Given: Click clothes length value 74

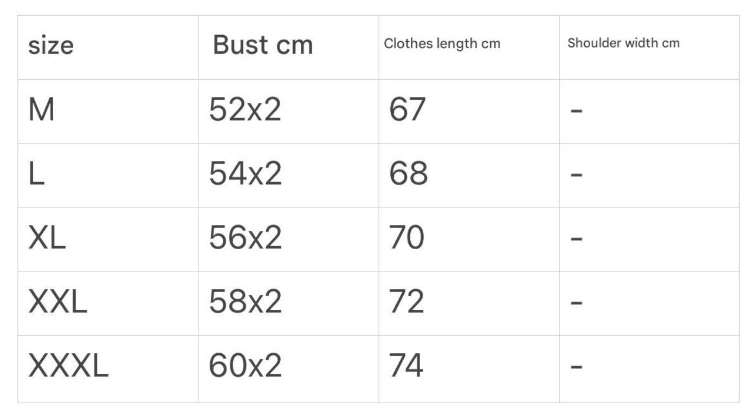Looking at the screenshot, I should coord(406,366).
